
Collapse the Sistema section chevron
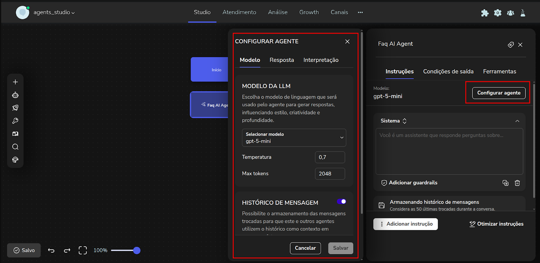click(517, 121)
